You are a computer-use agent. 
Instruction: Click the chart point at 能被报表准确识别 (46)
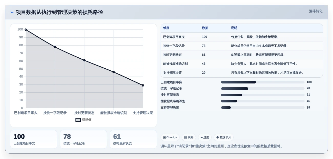(113, 72)
